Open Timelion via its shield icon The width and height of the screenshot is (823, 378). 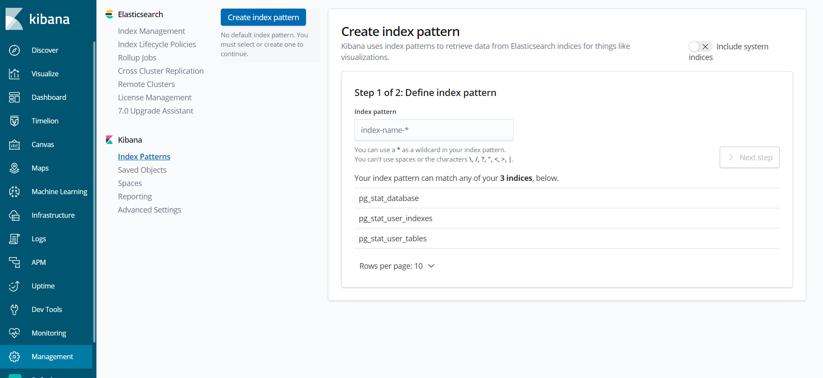tap(14, 121)
